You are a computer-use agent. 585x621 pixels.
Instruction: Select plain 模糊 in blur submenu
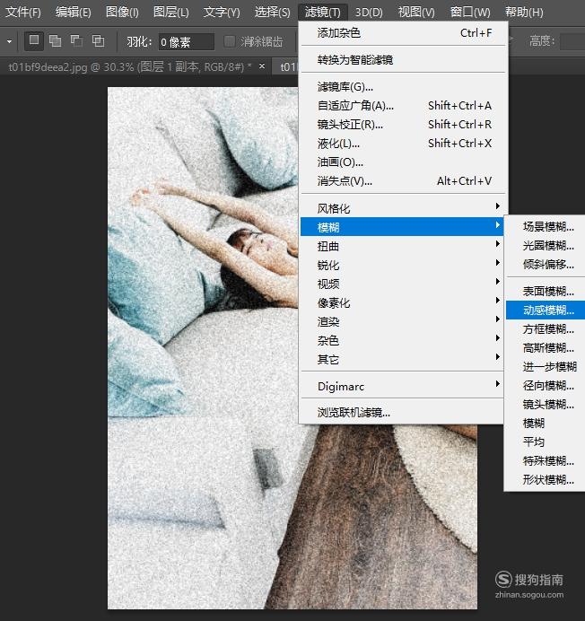click(x=546, y=424)
